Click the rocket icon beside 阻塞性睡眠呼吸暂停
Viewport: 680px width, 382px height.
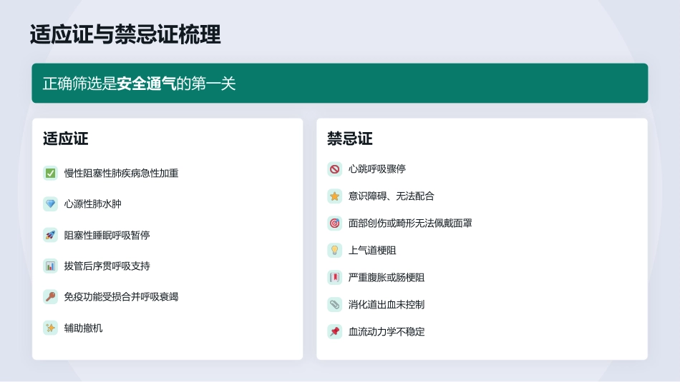[x=50, y=235]
